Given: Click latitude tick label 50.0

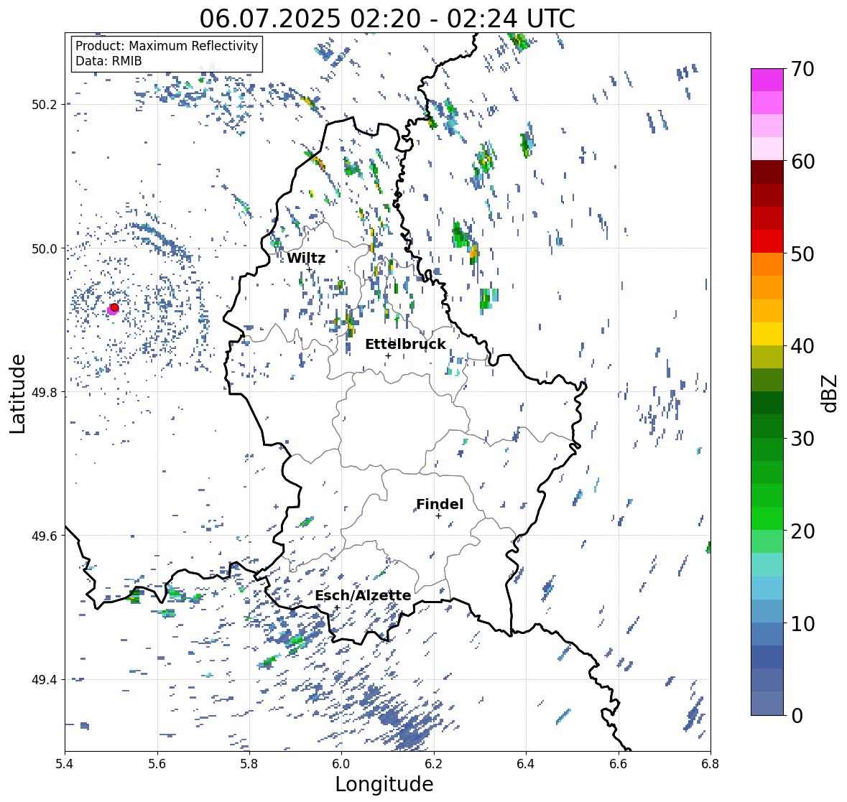Looking at the screenshot, I should 45,249.
